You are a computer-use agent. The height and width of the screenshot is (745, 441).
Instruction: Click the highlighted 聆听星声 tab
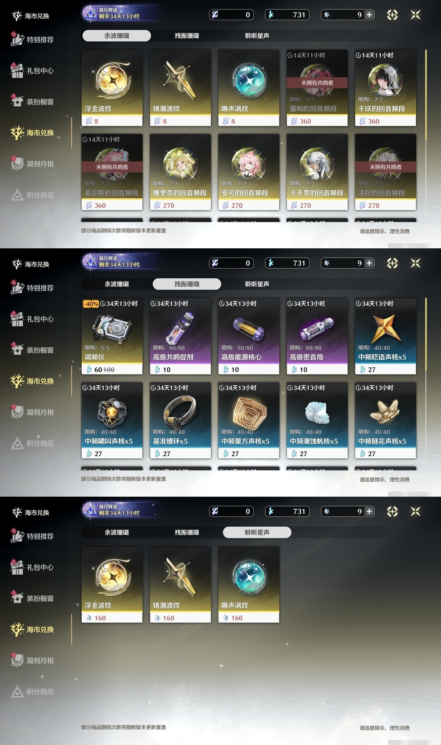tap(257, 532)
